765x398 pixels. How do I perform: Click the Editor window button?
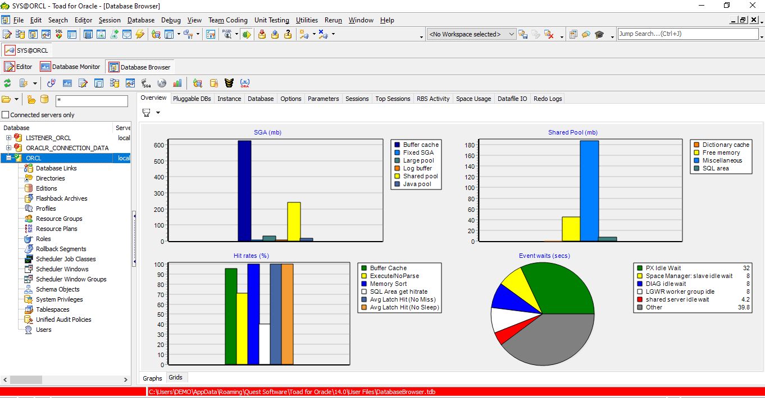pos(19,67)
